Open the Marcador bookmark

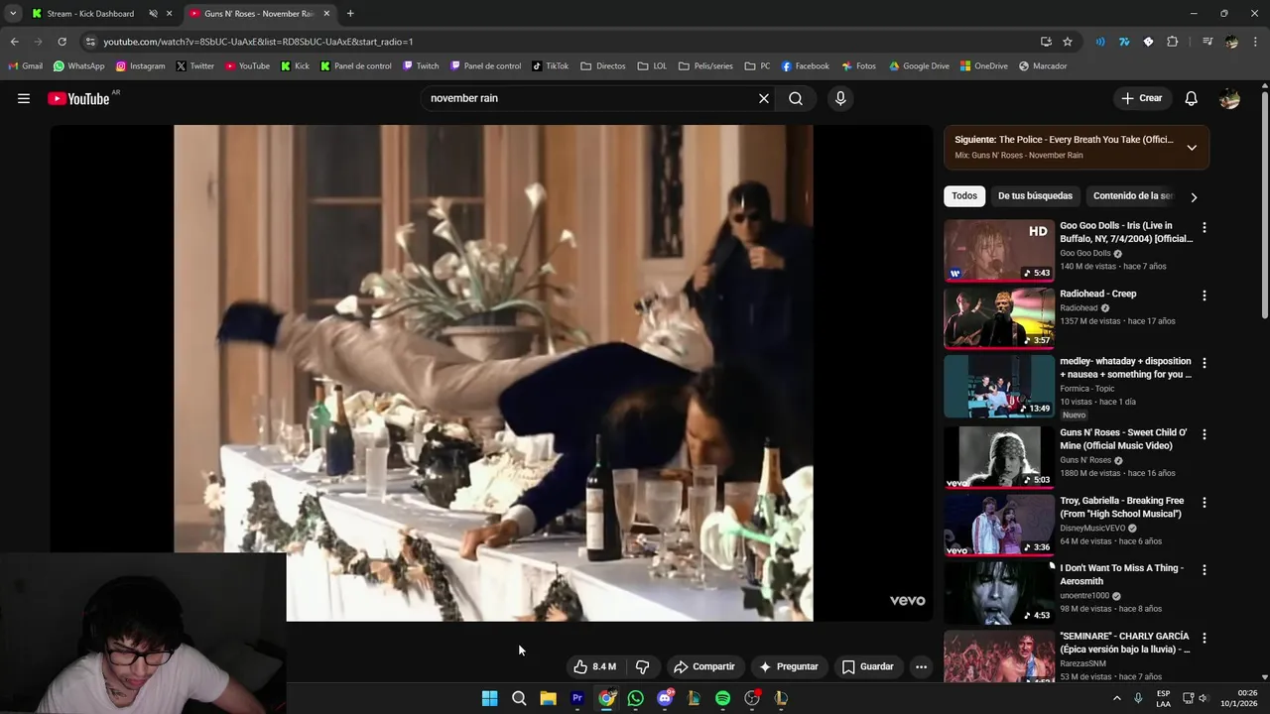[1043, 66]
